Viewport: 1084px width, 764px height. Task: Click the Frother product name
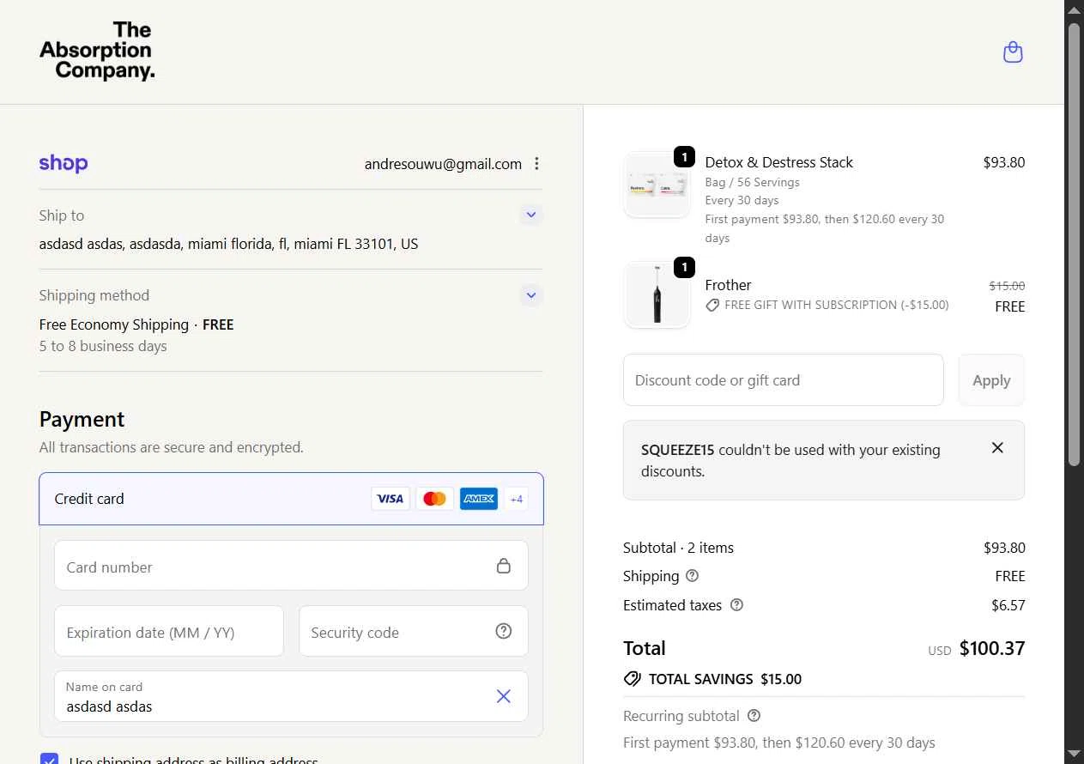coord(728,285)
